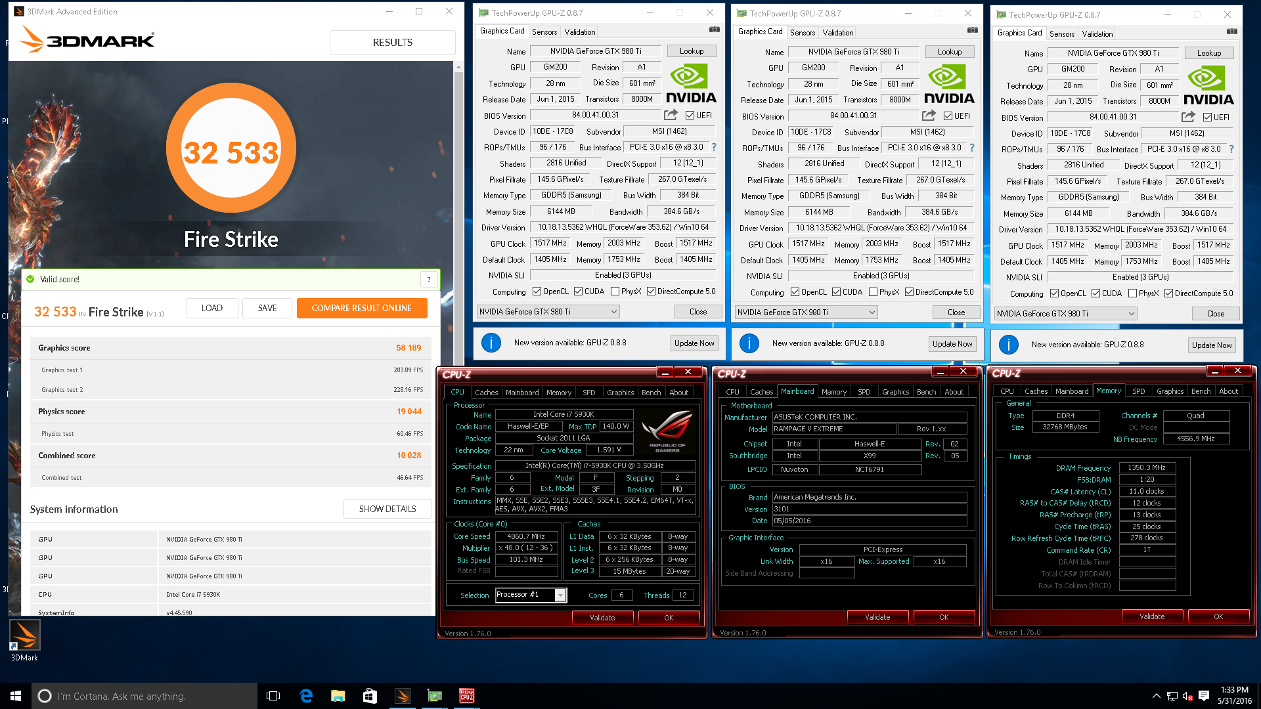Open GPU selector dropdown in first GPU-Z

click(548, 312)
